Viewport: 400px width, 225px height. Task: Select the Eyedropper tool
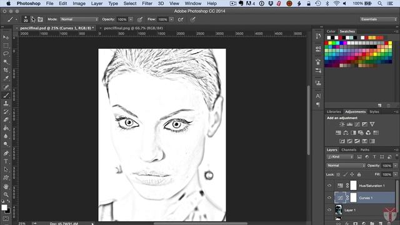click(6, 78)
